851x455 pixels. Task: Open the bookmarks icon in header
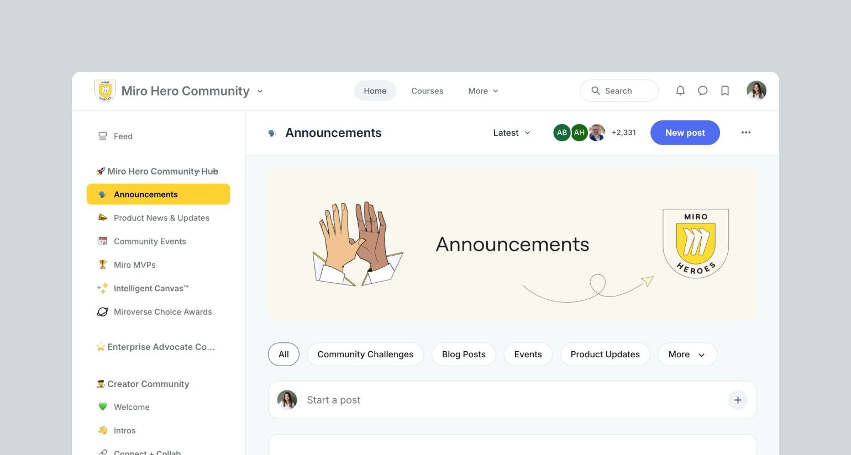tap(725, 91)
